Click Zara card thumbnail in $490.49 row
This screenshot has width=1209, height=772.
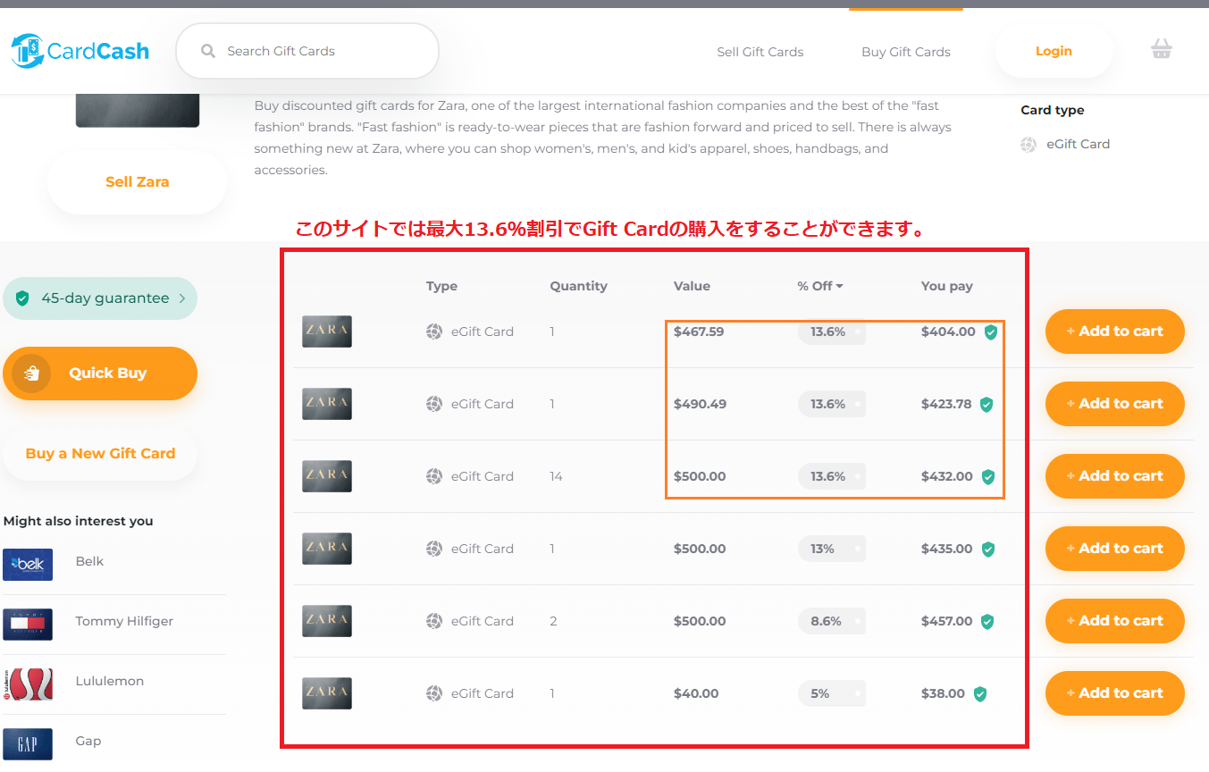click(x=327, y=404)
